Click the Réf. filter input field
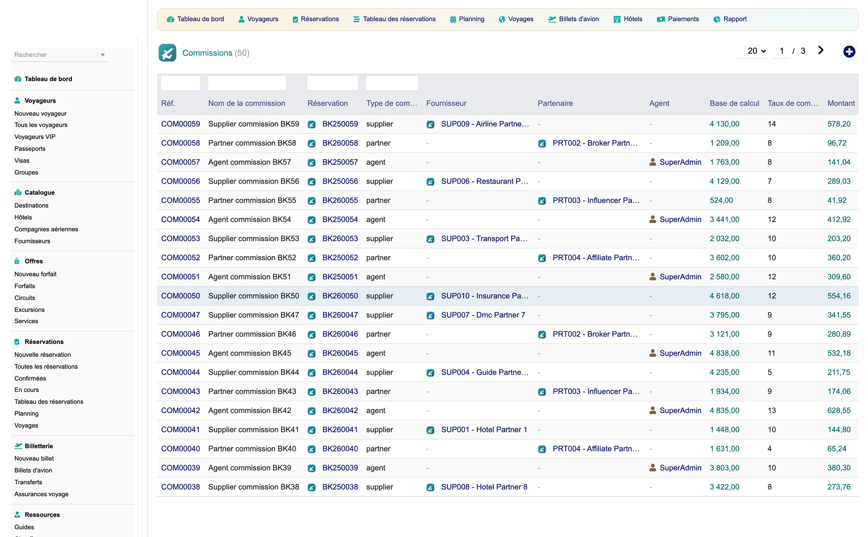The height and width of the screenshot is (537, 868). pyautogui.click(x=181, y=83)
